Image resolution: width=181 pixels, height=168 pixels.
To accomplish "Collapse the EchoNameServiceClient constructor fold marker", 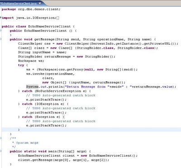I will 1,31.
